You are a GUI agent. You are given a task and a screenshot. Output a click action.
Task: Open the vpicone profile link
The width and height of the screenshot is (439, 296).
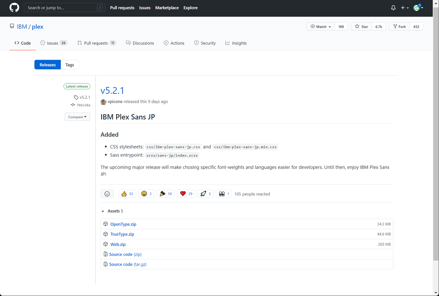point(115,102)
